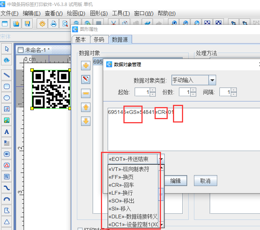Click the 编辑 button
The height and width of the screenshot is (230, 260).
(175, 181)
